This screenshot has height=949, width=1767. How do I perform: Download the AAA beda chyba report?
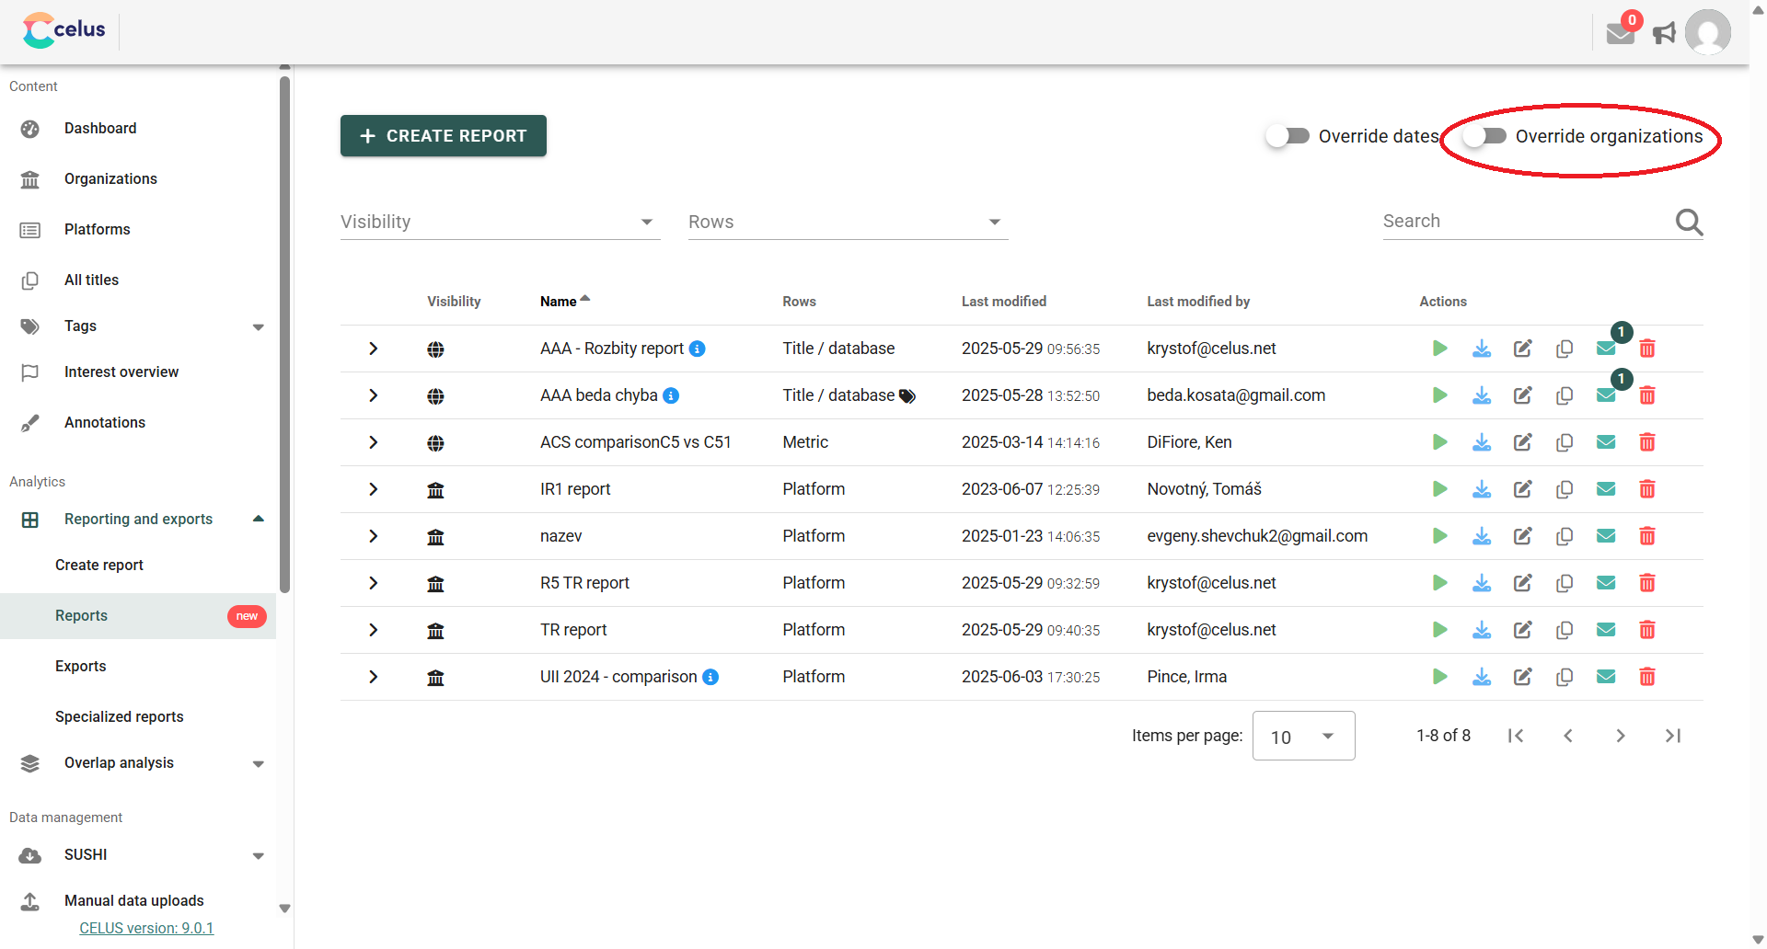pyautogui.click(x=1482, y=395)
